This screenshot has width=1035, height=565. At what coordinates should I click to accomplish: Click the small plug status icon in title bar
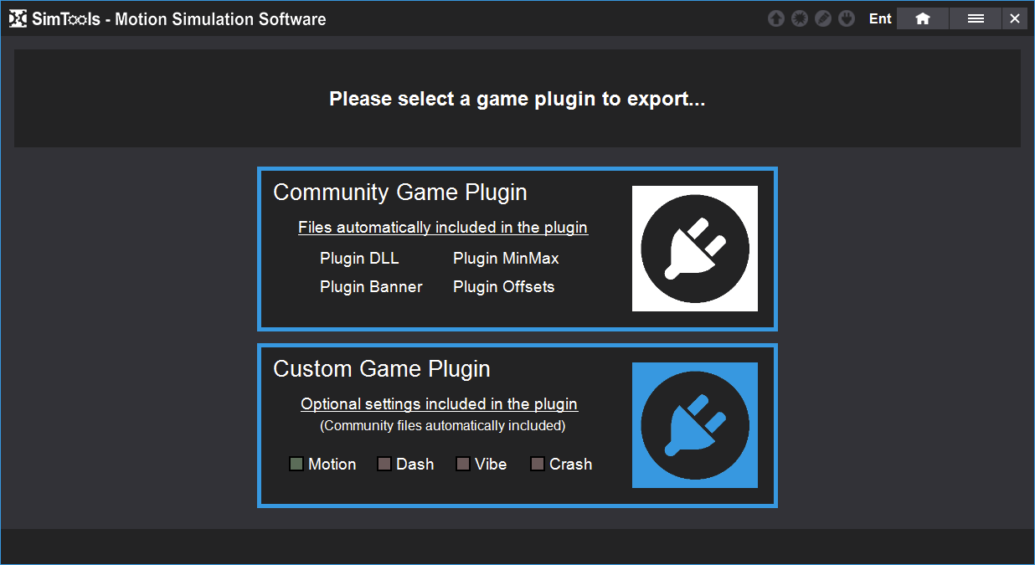[x=847, y=18]
